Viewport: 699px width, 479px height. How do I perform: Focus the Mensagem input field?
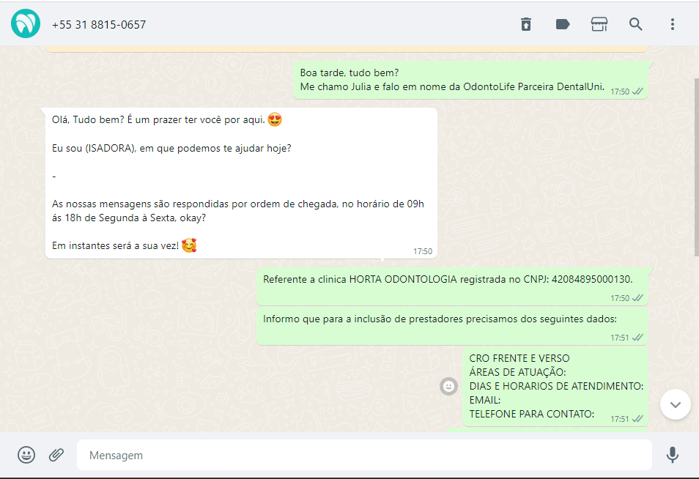[364, 455]
